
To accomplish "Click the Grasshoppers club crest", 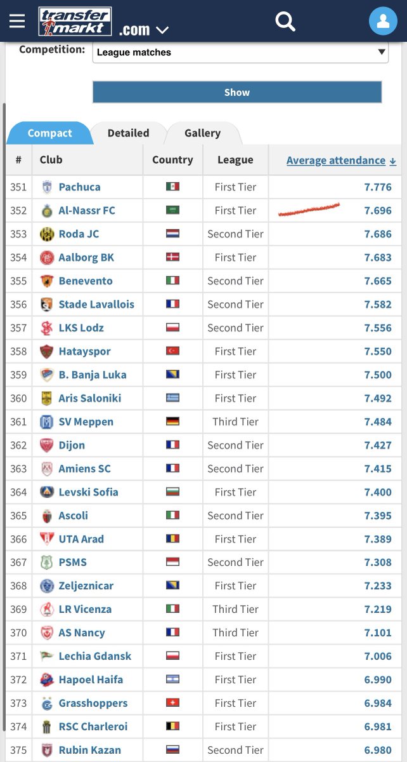I will point(47,704).
